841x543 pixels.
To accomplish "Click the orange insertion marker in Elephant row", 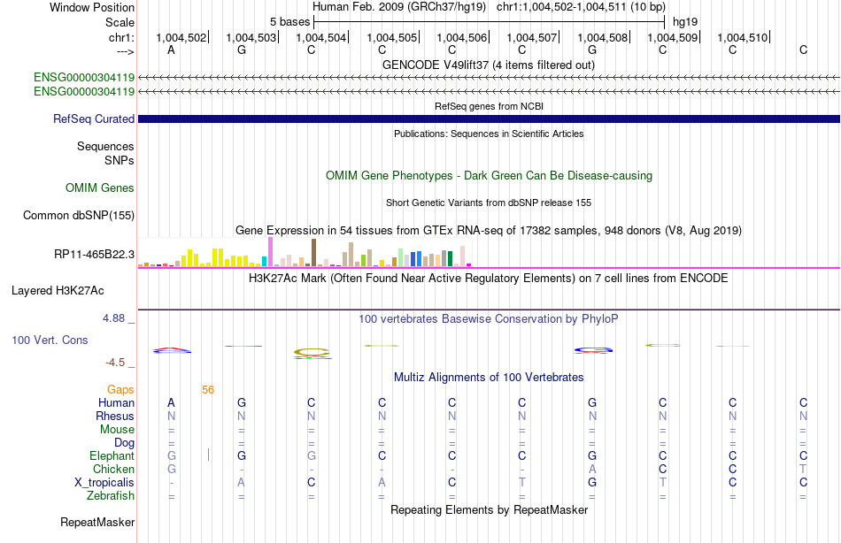I will click(208, 455).
